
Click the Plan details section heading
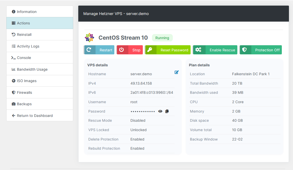199,65
